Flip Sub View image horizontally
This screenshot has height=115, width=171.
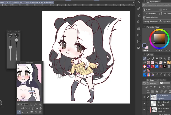click(37, 108)
